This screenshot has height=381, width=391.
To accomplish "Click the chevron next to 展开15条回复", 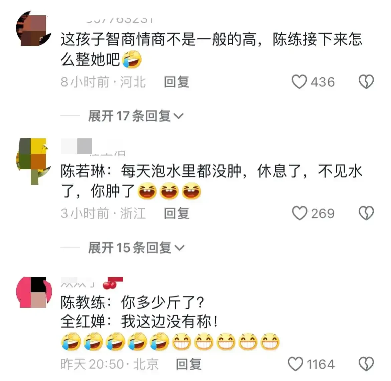I will (179, 248).
